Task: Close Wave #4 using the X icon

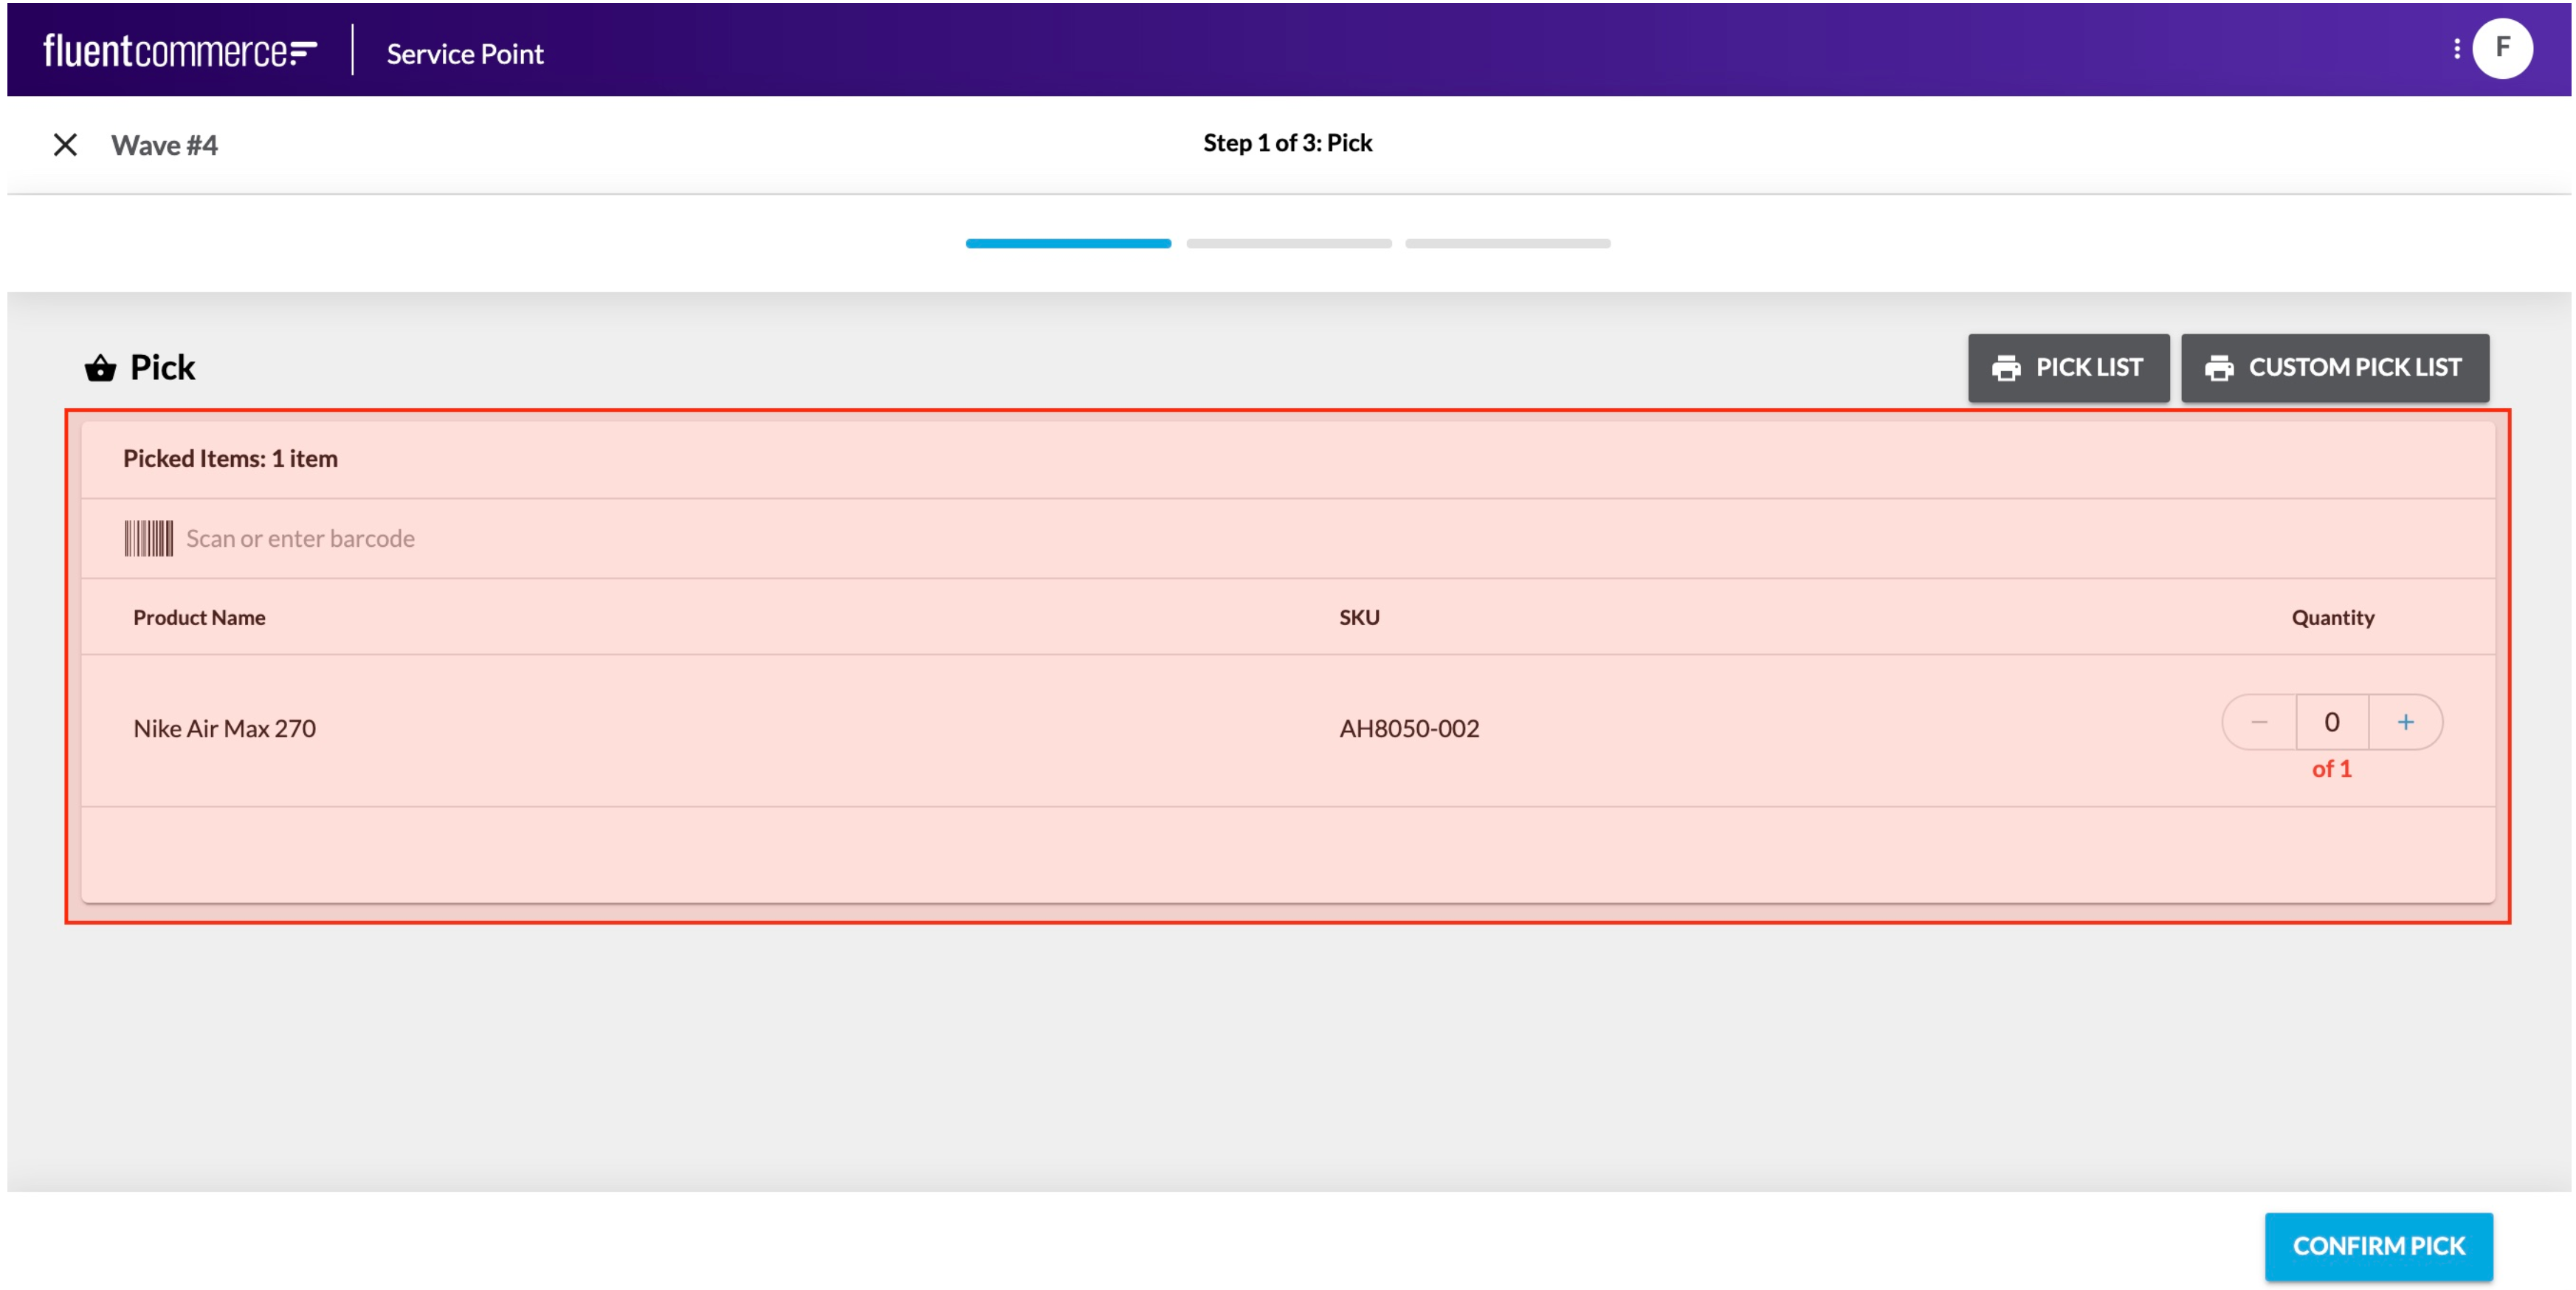Action: 65,145
